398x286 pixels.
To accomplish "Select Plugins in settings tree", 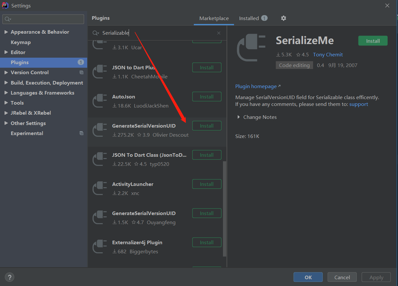I will [x=44, y=62].
